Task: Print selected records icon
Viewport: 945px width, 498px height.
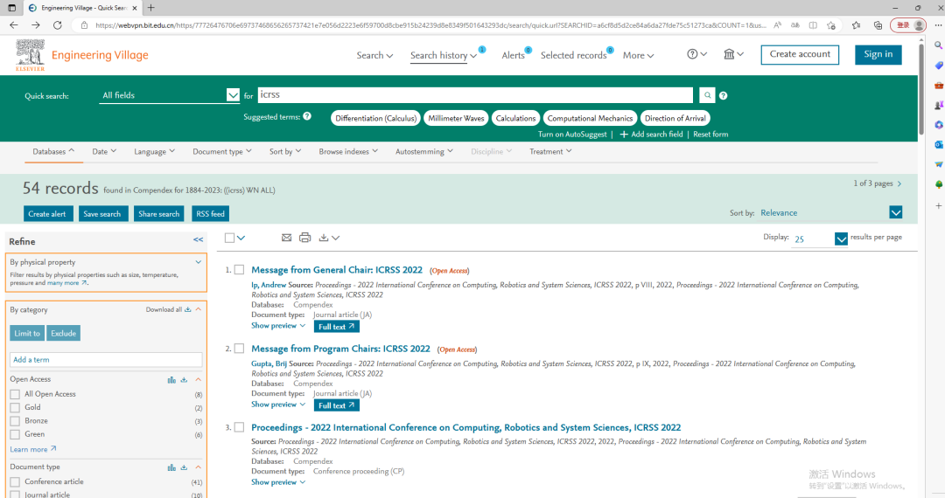Action: [x=305, y=238]
